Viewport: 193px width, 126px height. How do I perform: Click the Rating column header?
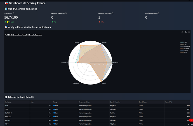(x=55, y=102)
